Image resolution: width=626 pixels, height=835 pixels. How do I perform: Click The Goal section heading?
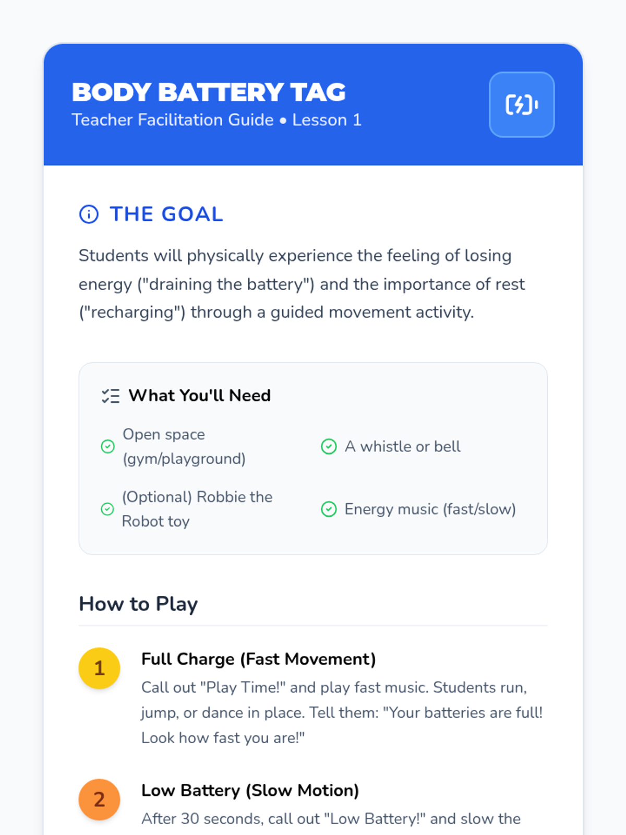tap(166, 214)
